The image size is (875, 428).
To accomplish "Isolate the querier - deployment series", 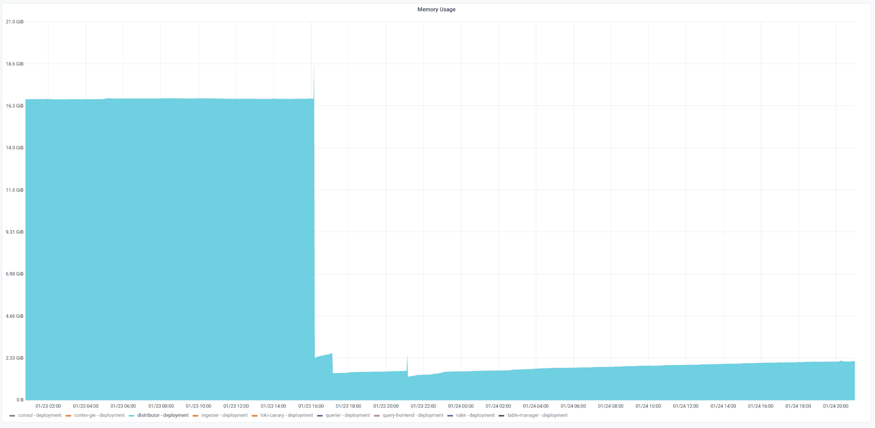I will tap(348, 415).
